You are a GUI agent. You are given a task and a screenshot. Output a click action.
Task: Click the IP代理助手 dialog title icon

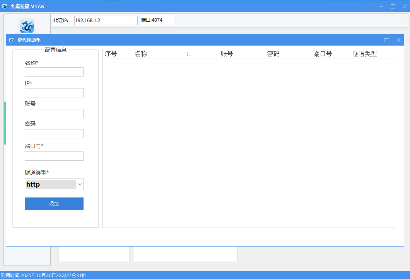(x=12, y=40)
